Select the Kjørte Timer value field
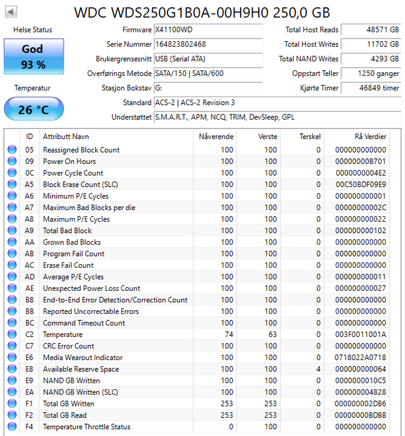This screenshot has width=405, height=436. click(371, 88)
